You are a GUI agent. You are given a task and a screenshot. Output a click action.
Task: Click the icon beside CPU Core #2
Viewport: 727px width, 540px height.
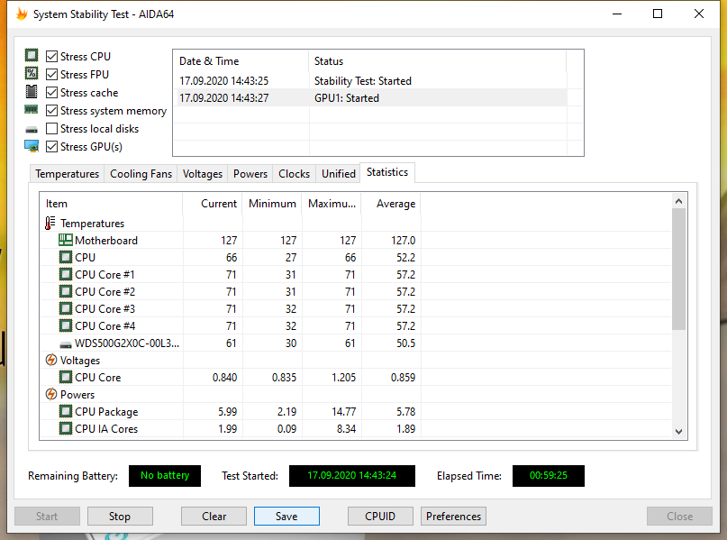click(x=66, y=291)
